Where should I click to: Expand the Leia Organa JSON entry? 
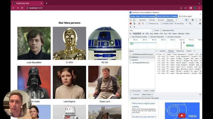pyautogui.click(x=158, y=65)
